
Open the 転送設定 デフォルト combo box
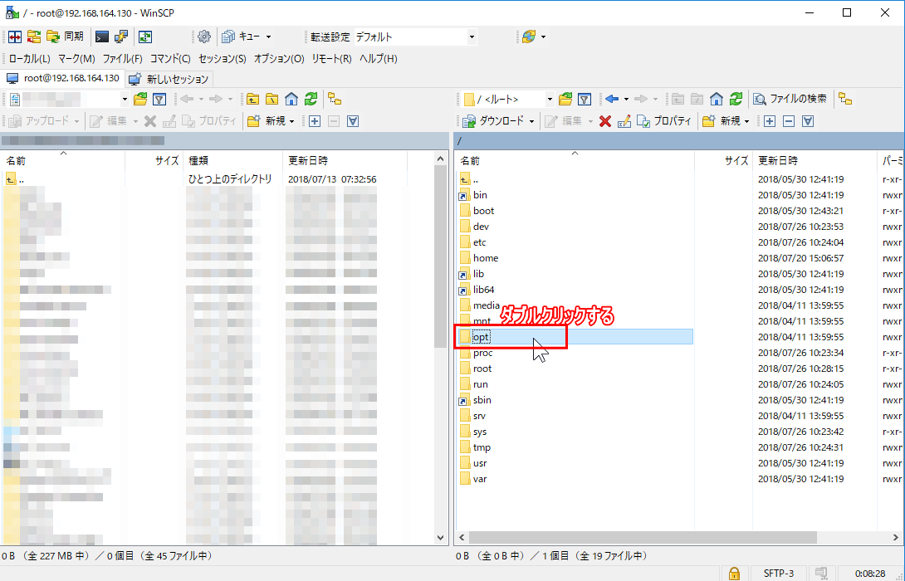tap(415, 37)
